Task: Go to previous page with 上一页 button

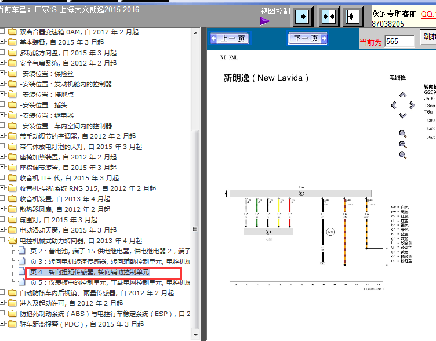Action: click(230, 38)
